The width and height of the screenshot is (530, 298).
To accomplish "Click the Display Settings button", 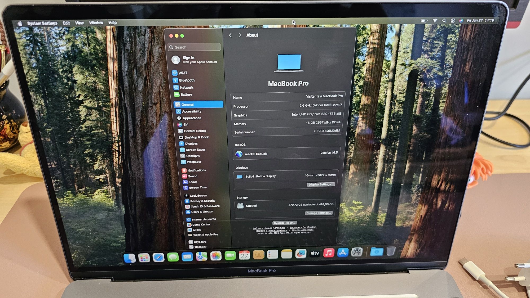I will (x=321, y=184).
